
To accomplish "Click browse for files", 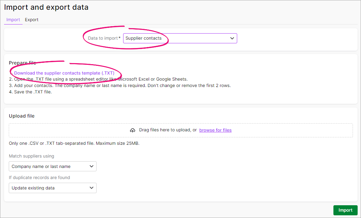I will [x=215, y=130].
